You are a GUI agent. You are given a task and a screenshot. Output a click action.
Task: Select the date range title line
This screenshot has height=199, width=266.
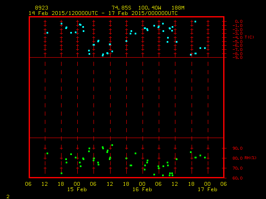point(103,13)
